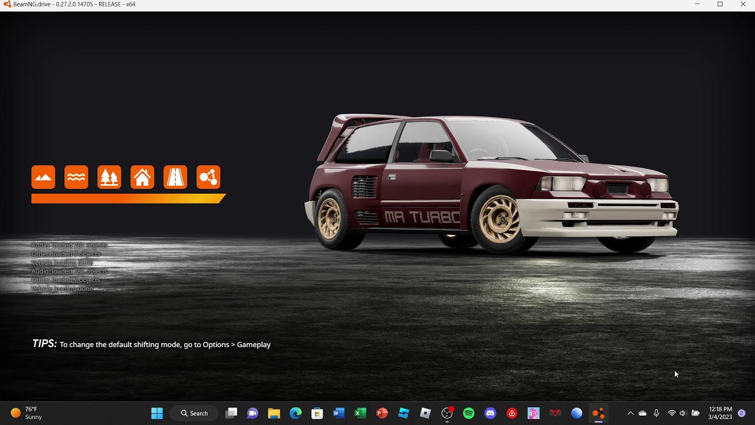Launch Word from the taskbar
The width and height of the screenshot is (755, 425).
(339, 413)
